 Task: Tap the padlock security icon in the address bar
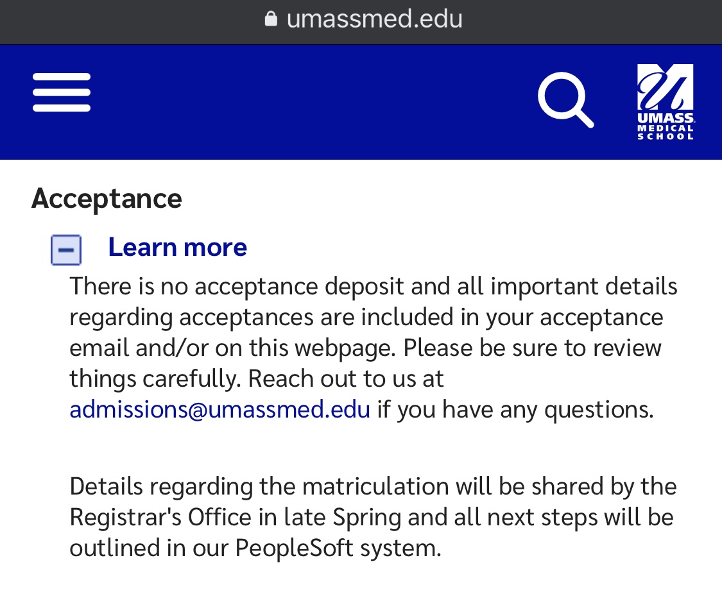(271, 19)
